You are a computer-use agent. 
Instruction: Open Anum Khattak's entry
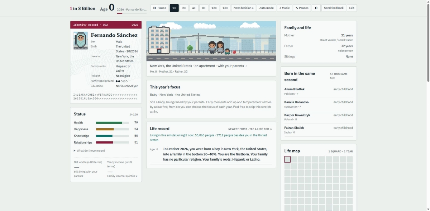[319, 91]
